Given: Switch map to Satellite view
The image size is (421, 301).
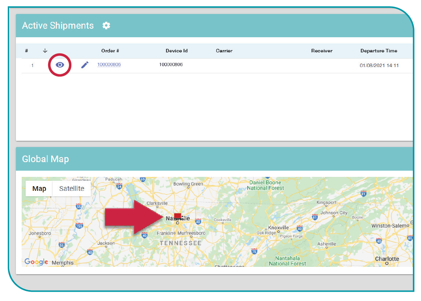Looking at the screenshot, I should click(72, 189).
